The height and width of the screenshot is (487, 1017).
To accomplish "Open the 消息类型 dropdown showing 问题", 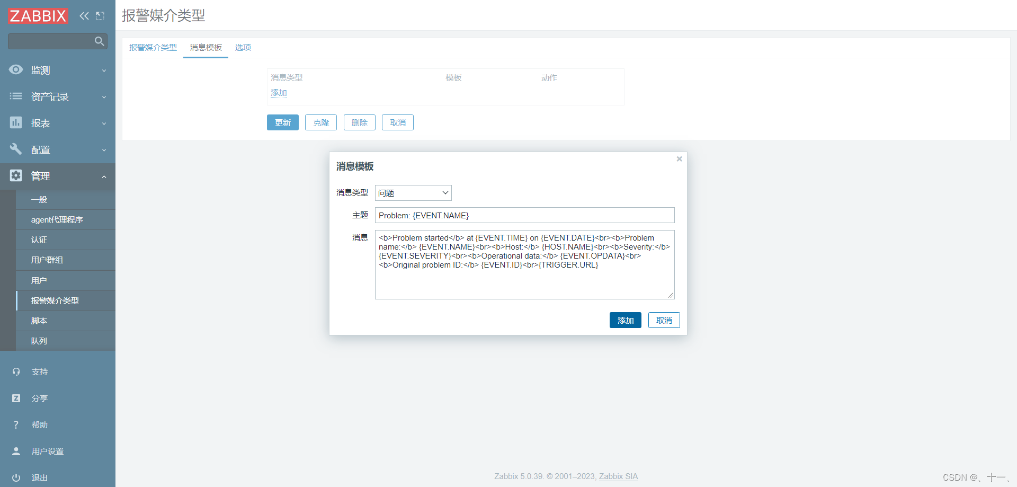I will [x=413, y=193].
